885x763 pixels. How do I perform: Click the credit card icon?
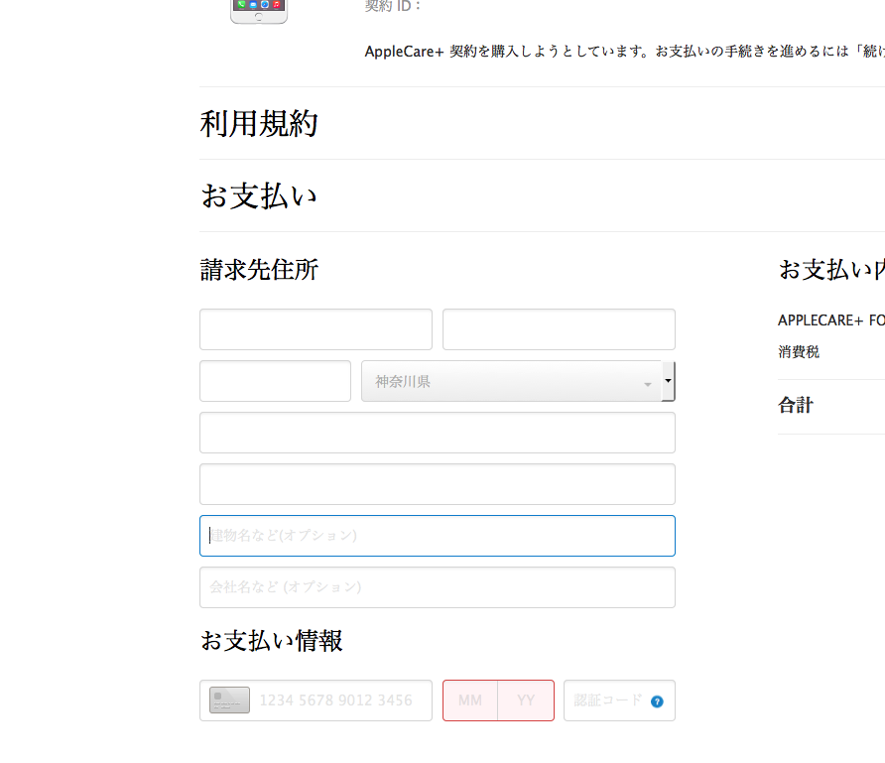tap(230, 700)
